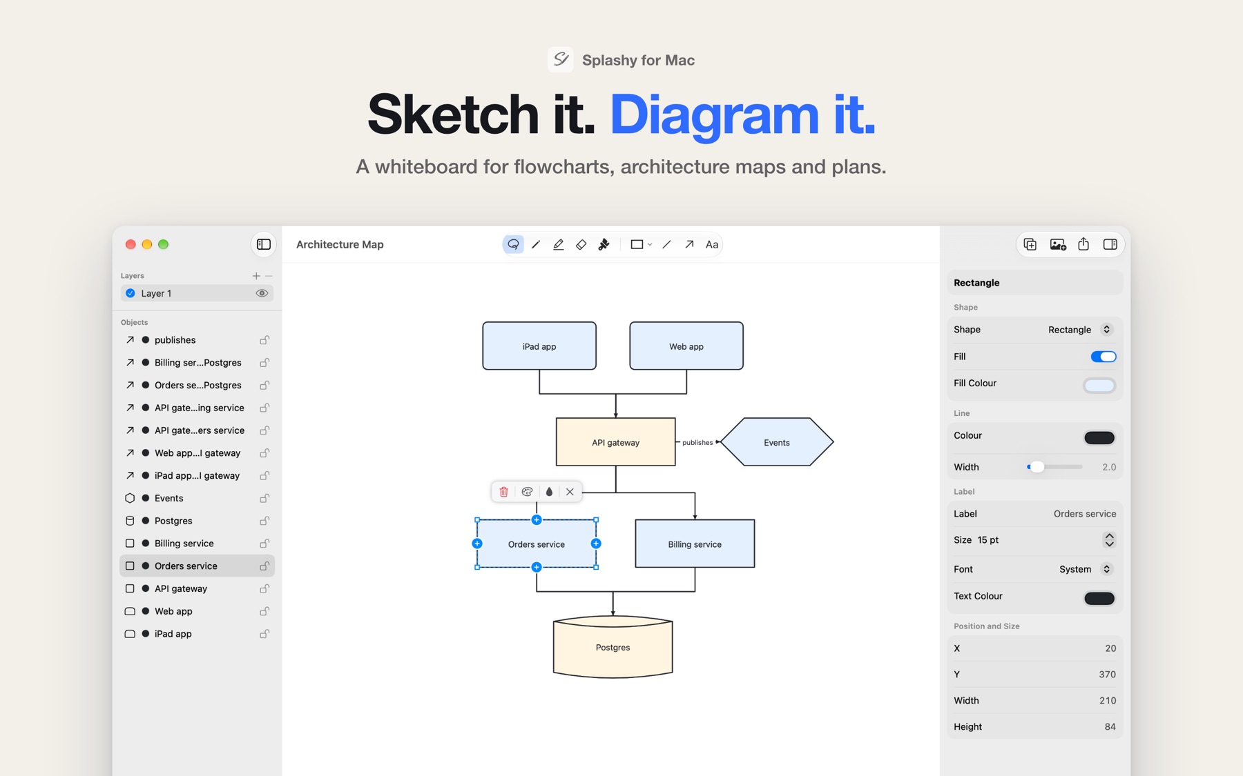
Task: Click iPad app box on canvas
Action: pyautogui.click(x=539, y=346)
